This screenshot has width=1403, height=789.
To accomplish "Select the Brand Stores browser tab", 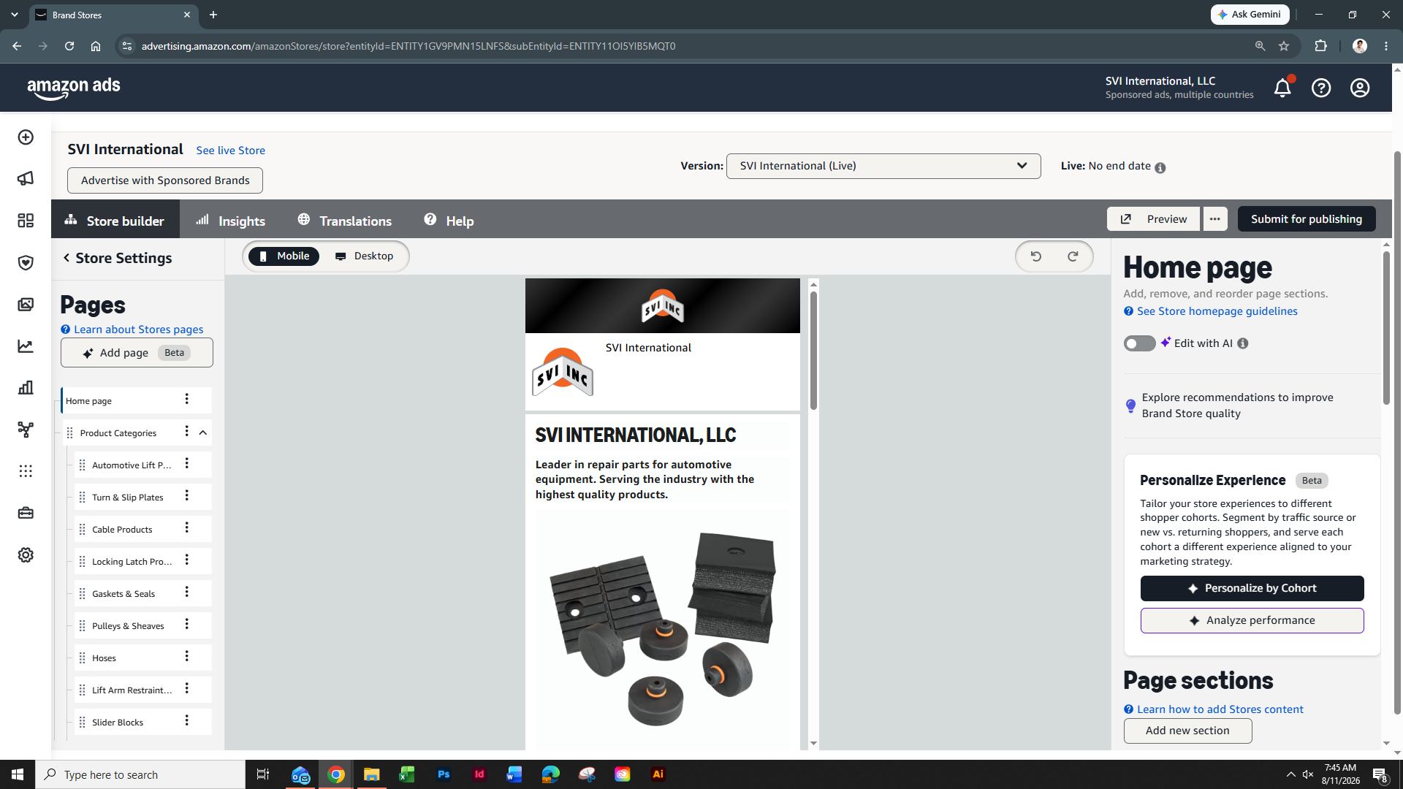I will (113, 15).
